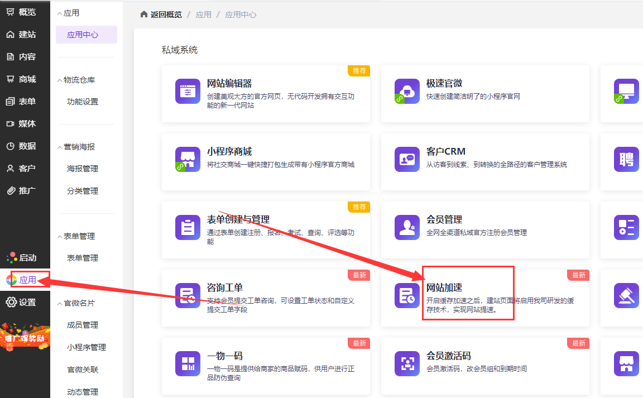Viewport: 643px width, 398px height.
Task: Click the 私域系统 section heading
Action: pos(180,50)
